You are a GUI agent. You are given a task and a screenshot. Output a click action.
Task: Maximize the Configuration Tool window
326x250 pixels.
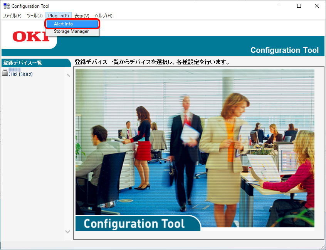[299, 6]
